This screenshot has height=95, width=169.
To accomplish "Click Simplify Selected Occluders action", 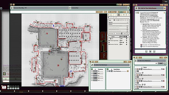I will [118, 31].
